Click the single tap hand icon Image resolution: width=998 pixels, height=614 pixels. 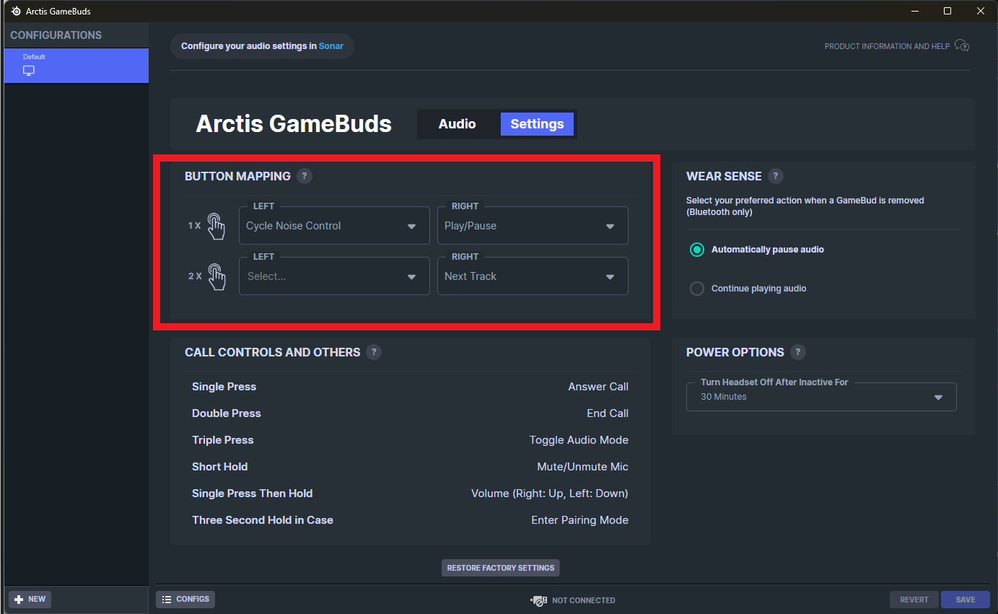click(216, 226)
